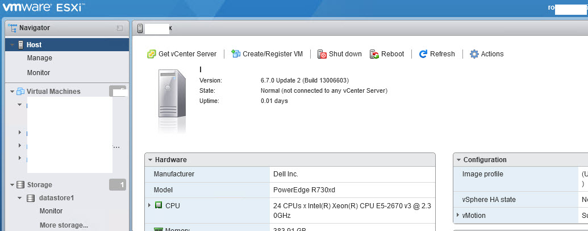Collapse the Storage section in Navigator
This screenshot has width=588, height=231.
[x=12, y=185]
